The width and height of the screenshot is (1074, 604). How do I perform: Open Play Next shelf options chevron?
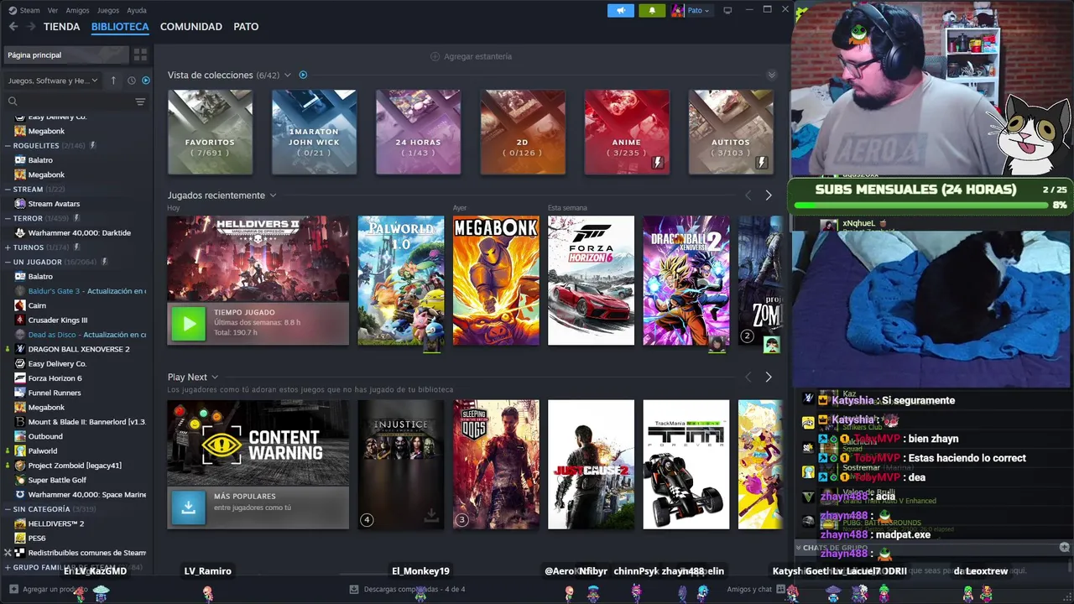coord(215,377)
